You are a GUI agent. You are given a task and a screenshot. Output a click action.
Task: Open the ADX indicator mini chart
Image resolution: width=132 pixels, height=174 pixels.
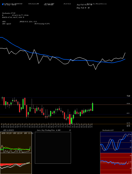click(16, 142)
